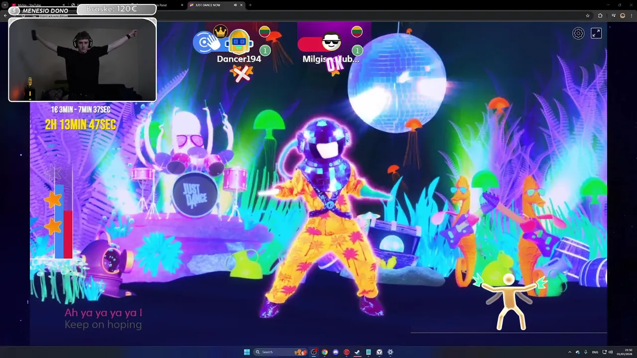The width and height of the screenshot is (637, 358).
Task: Open Steam from the taskbar
Action: [357, 352]
